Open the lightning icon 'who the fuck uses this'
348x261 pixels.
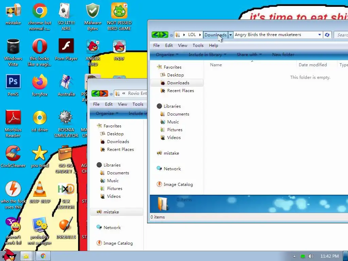pos(13,195)
